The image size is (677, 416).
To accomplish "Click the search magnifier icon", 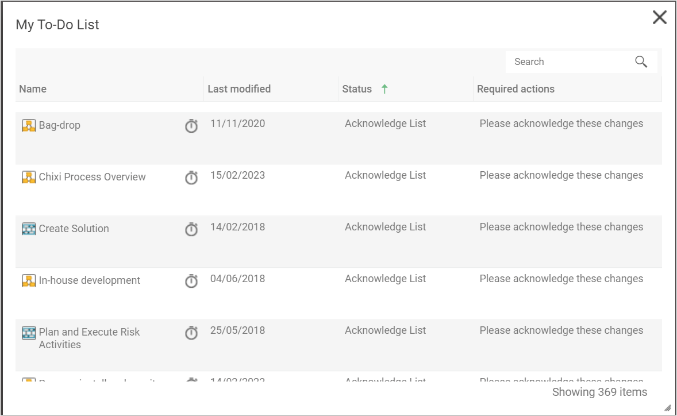I will (x=641, y=61).
